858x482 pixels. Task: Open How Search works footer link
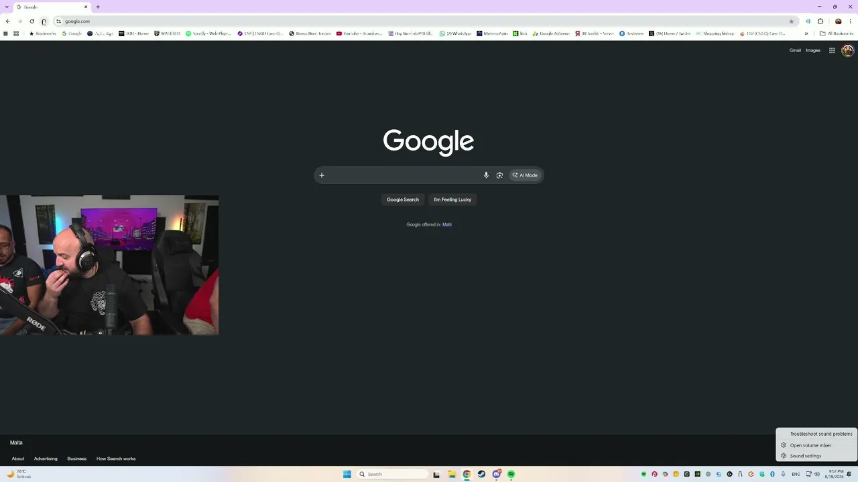pyautogui.click(x=116, y=459)
